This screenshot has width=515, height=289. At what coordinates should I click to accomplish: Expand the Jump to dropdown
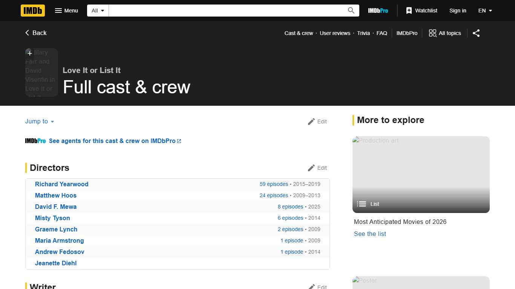40,122
